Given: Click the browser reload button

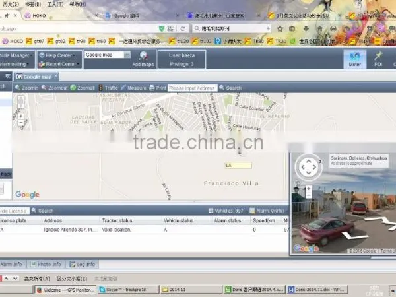Looking at the screenshot, I should click(x=183, y=28).
